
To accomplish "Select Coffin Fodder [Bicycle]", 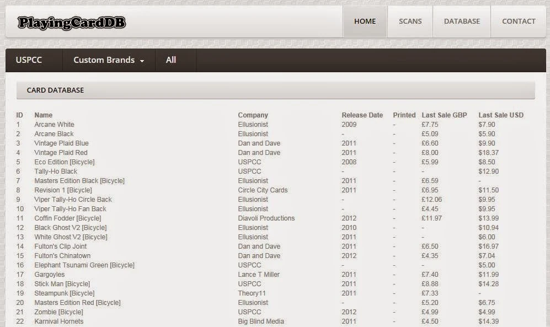I will (x=68, y=218).
